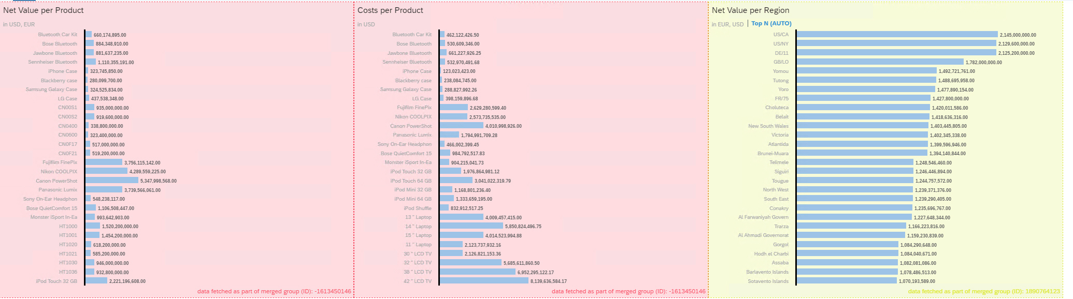
Task: Select Nikon COOLPIX bar in Net Value chart
Action: pyautogui.click(x=106, y=171)
